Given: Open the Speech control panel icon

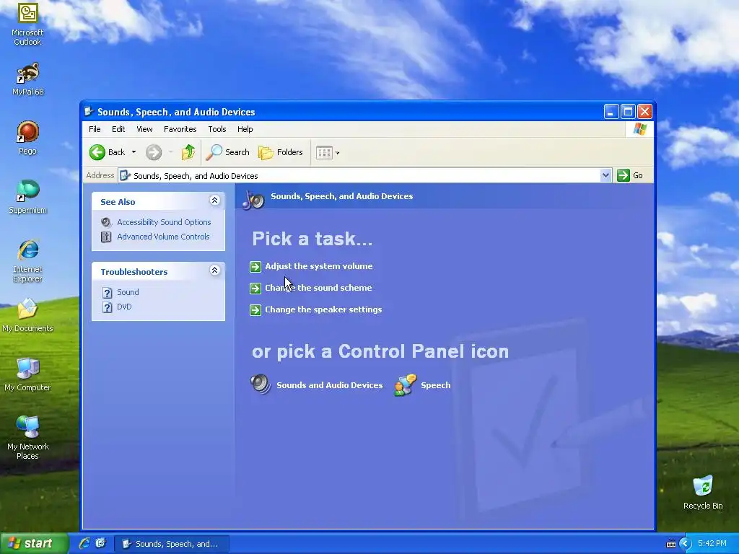Looking at the screenshot, I should tap(405, 384).
